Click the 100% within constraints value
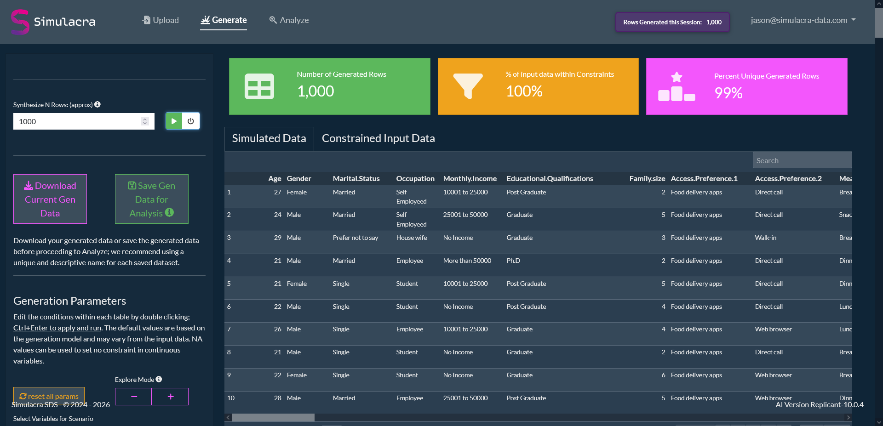This screenshot has width=883, height=426. pos(524,91)
